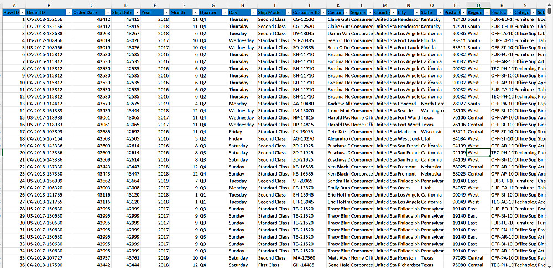This screenshot has height=268, width=553.
Task: Open the Month filter dropdown
Action: [x=195, y=12]
